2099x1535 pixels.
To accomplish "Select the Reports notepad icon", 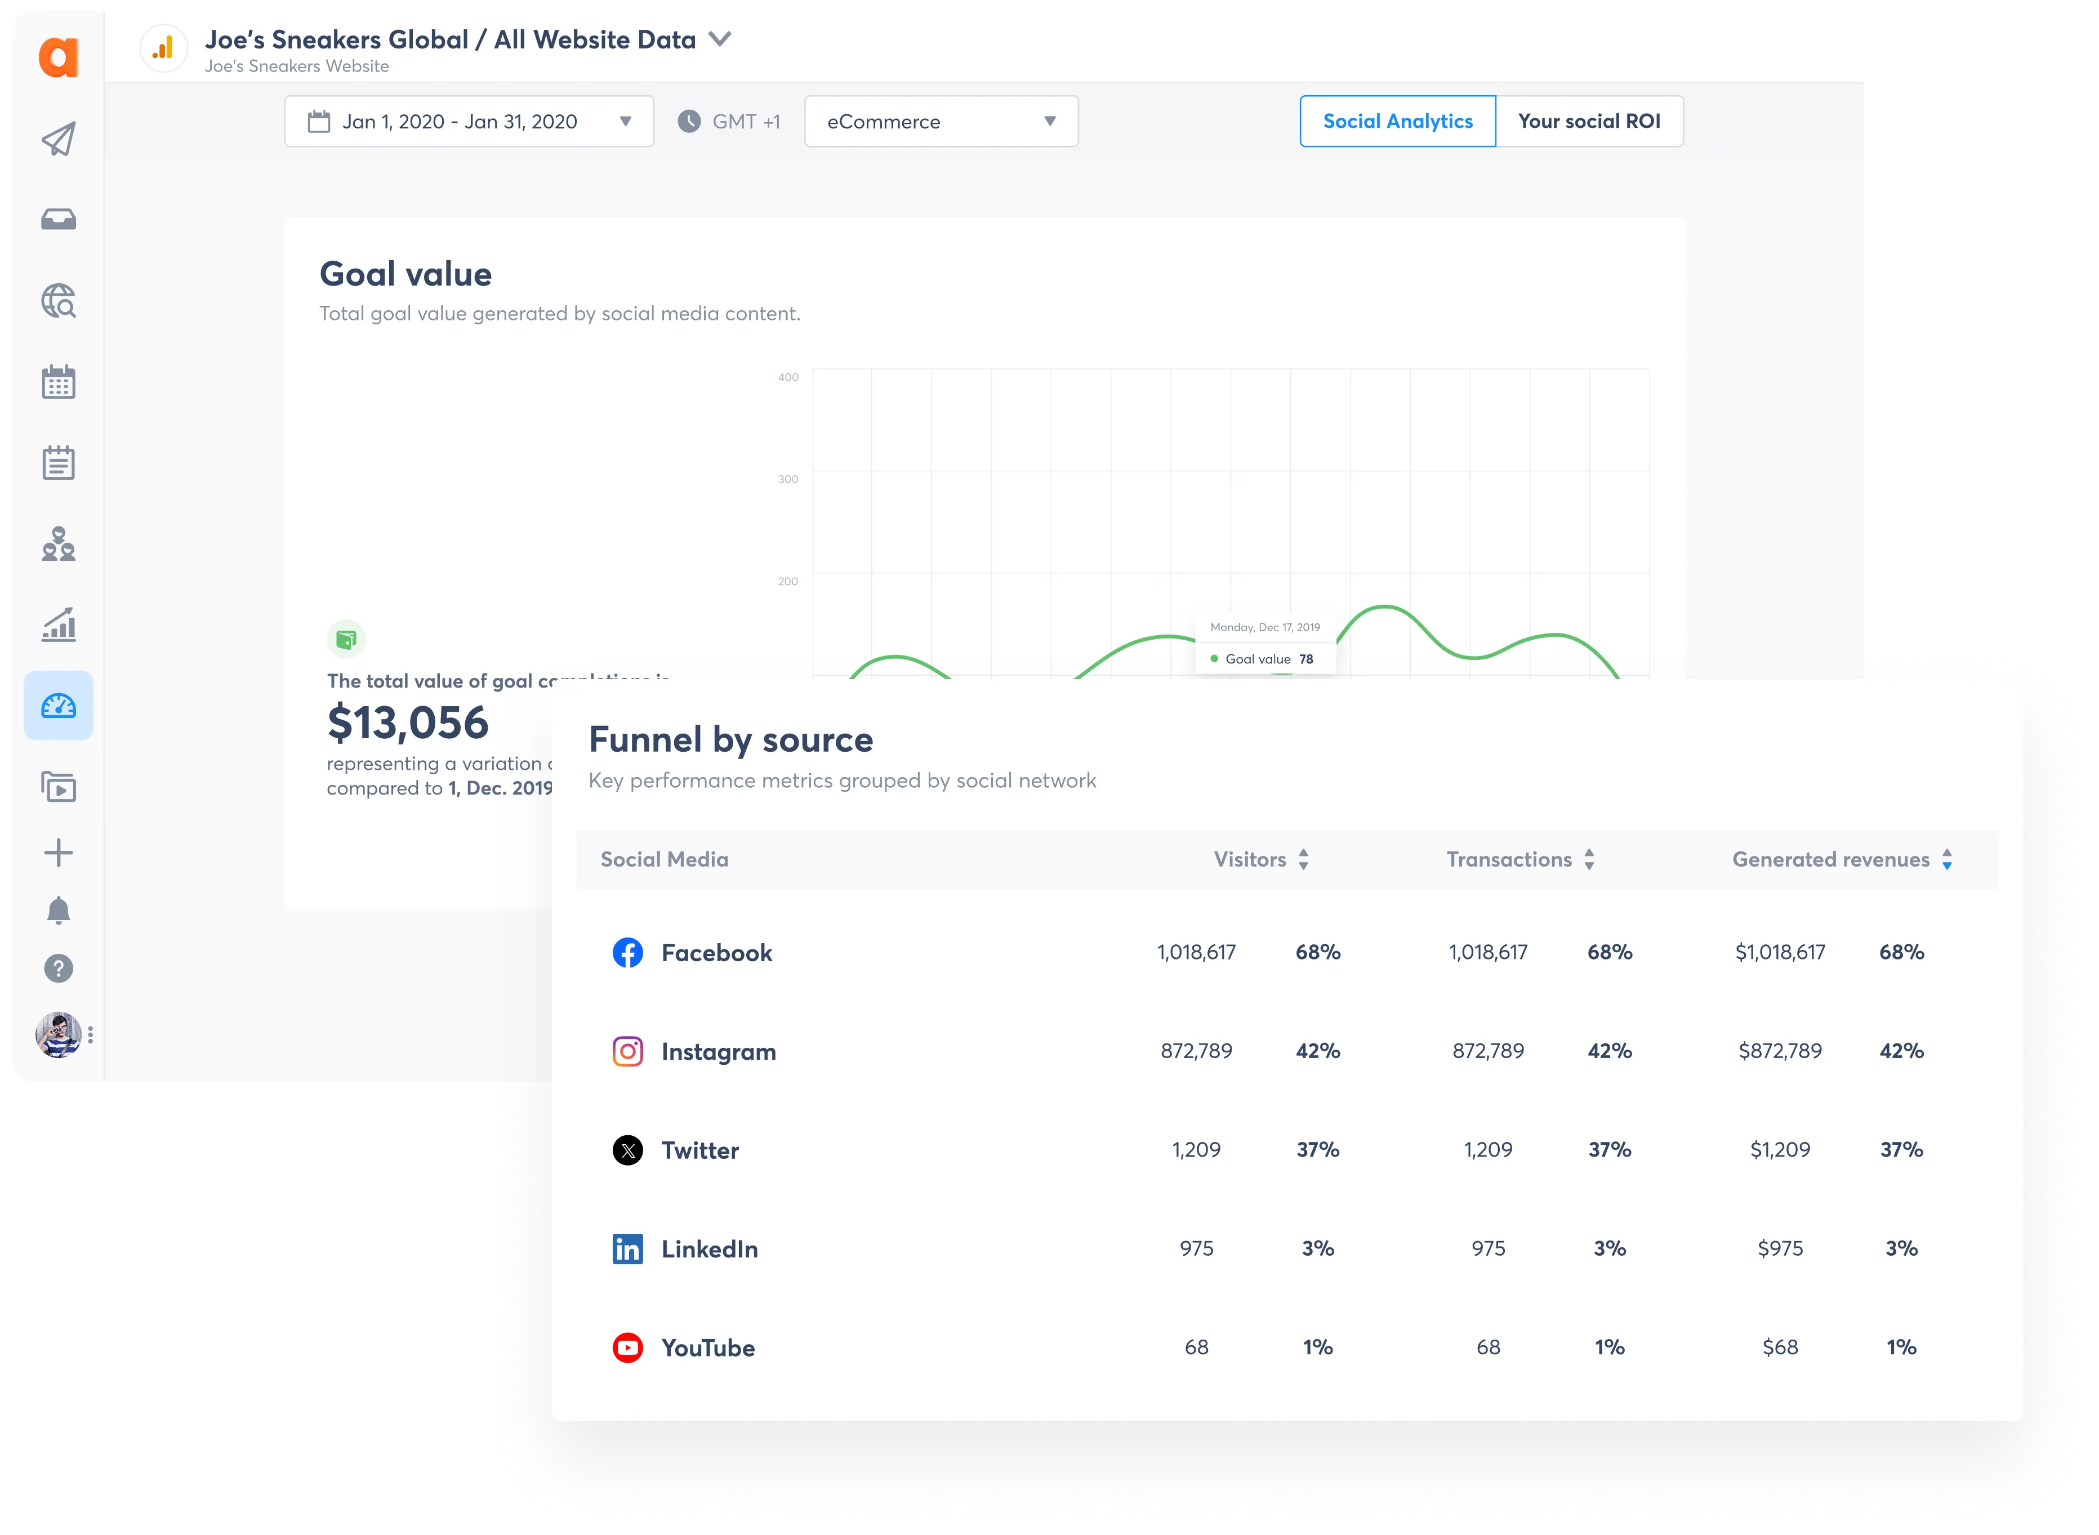I will (57, 463).
